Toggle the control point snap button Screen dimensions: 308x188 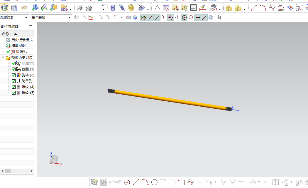click(171, 18)
